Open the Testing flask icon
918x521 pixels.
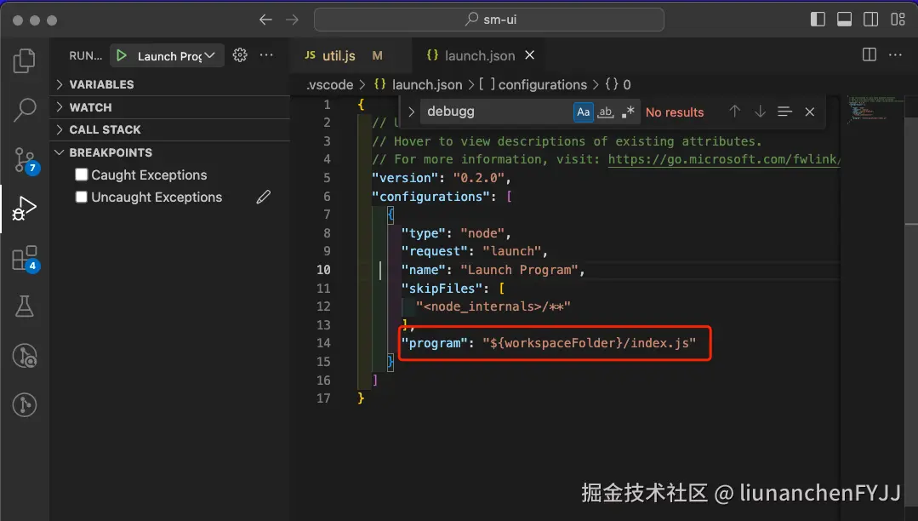click(x=24, y=306)
